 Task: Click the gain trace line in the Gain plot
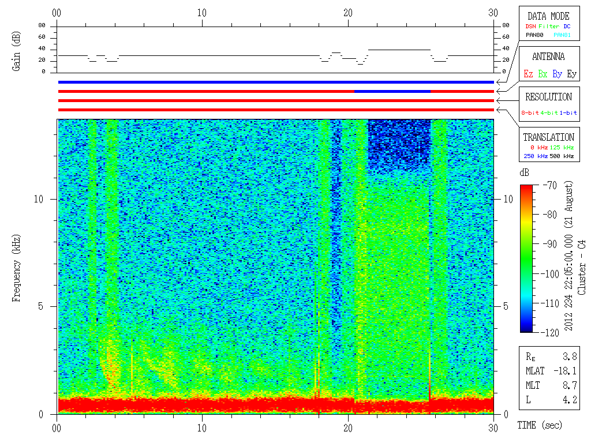click(x=219, y=56)
